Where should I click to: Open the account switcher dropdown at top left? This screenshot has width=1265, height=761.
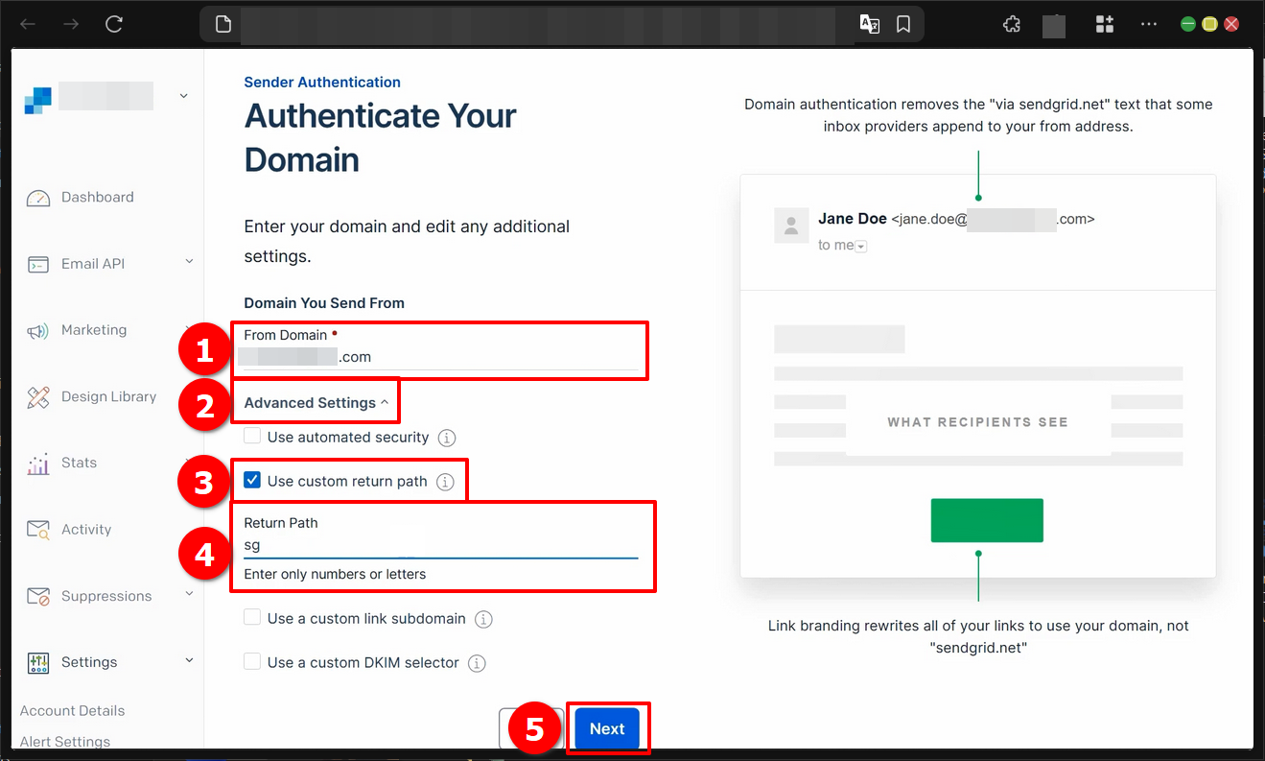(182, 95)
